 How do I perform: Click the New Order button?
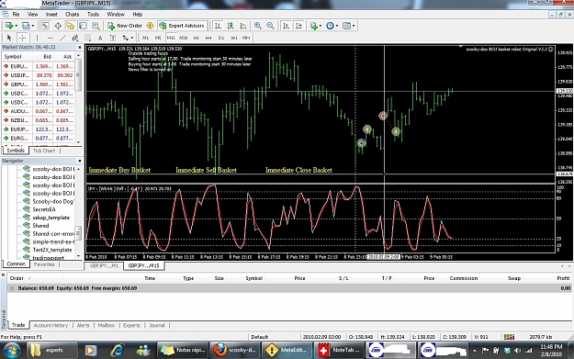tap(125, 26)
